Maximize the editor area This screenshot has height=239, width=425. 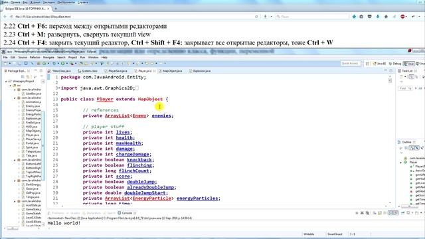tap(391, 71)
